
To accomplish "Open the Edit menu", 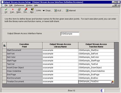I will click(x=11, y=5).
